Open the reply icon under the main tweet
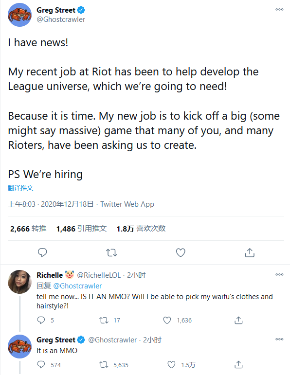The height and width of the screenshot is (375, 290). coord(43,252)
